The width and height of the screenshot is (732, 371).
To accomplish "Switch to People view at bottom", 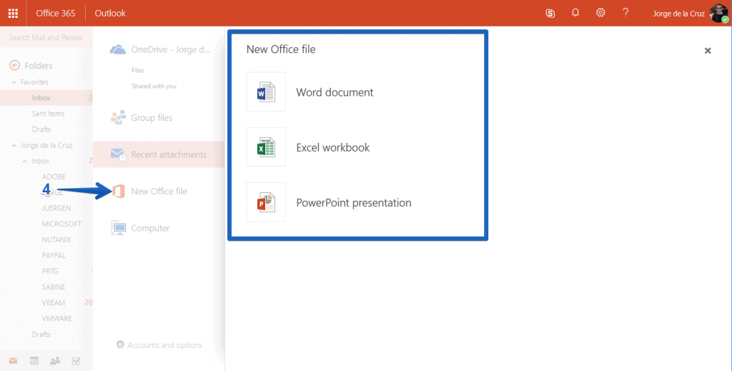I will tap(55, 361).
